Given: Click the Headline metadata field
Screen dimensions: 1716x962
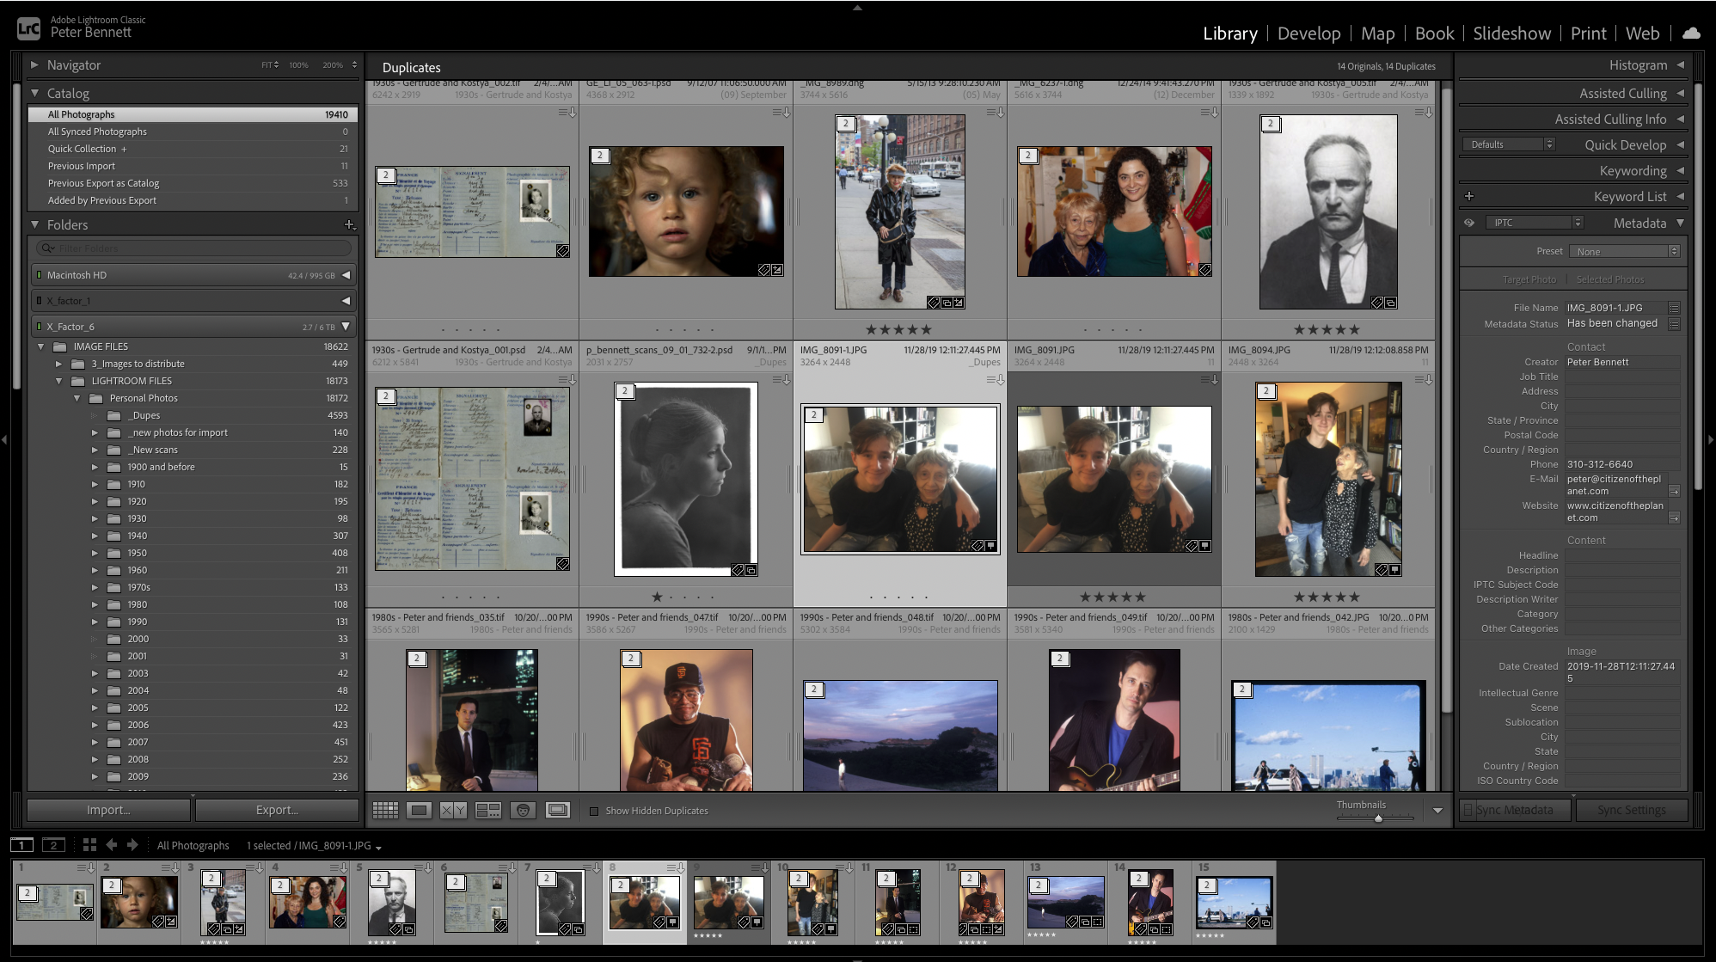Looking at the screenshot, I should tap(1621, 555).
